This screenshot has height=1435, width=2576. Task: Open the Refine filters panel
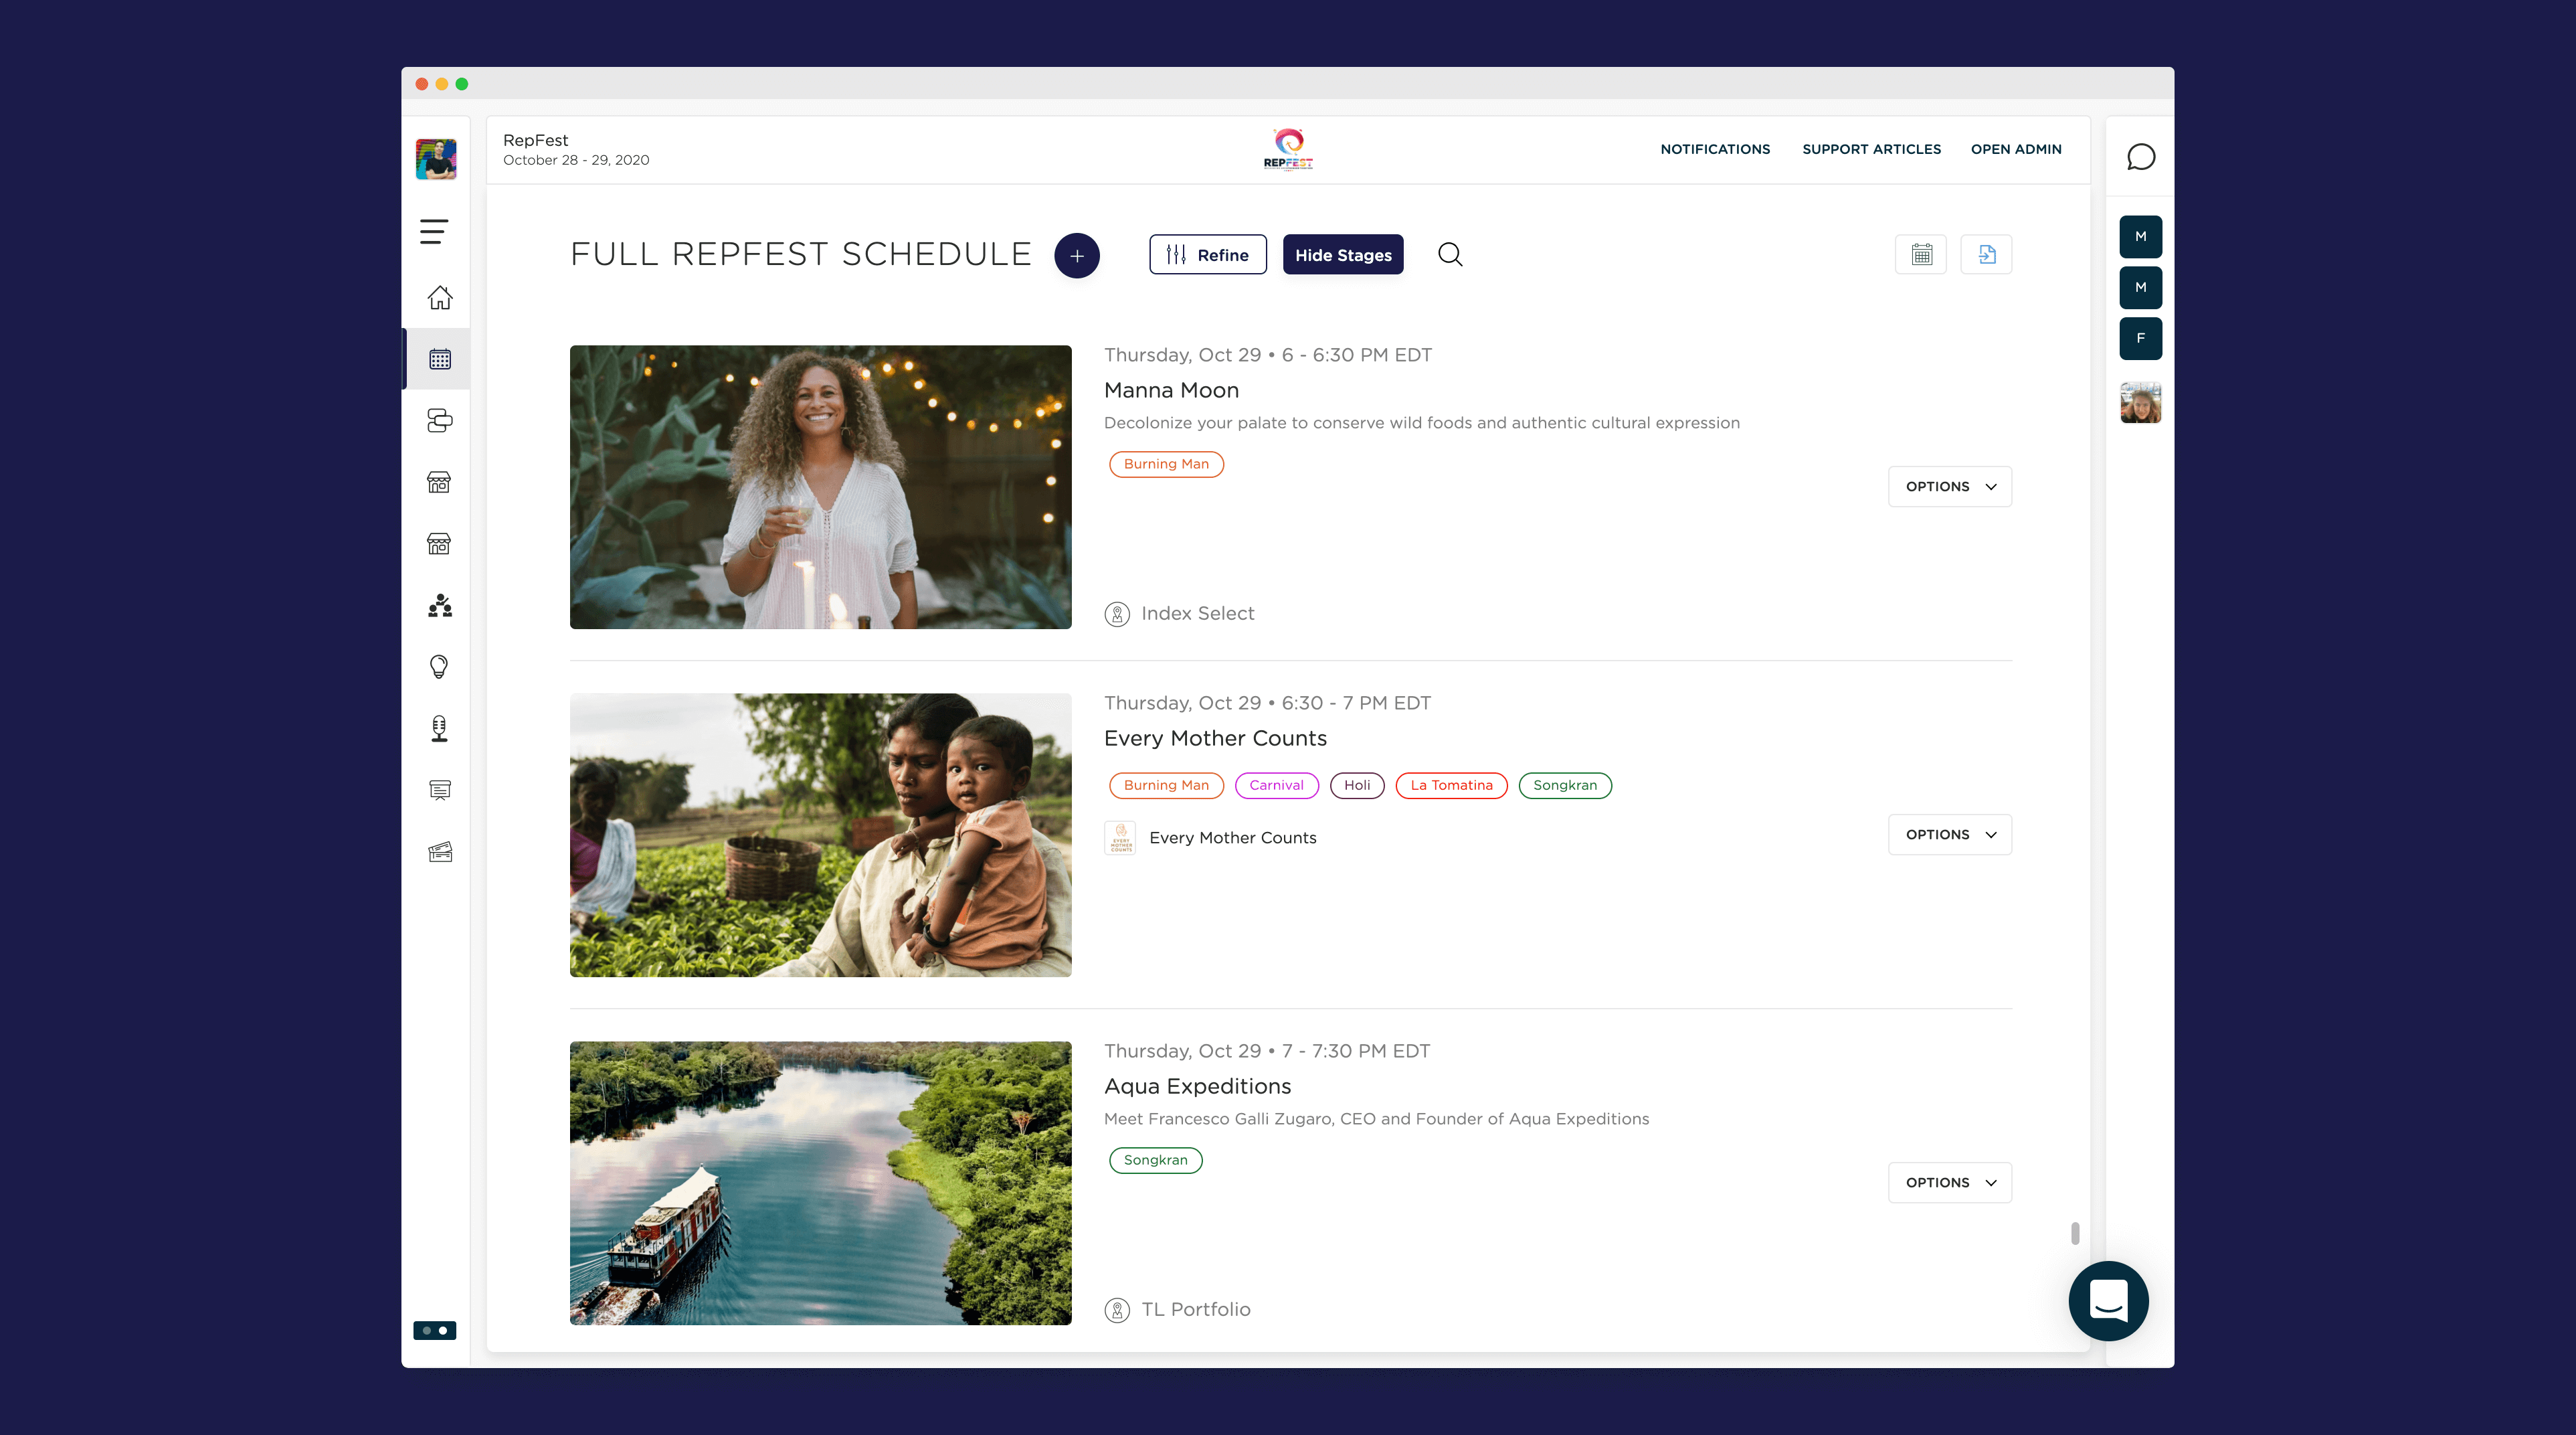[1207, 255]
